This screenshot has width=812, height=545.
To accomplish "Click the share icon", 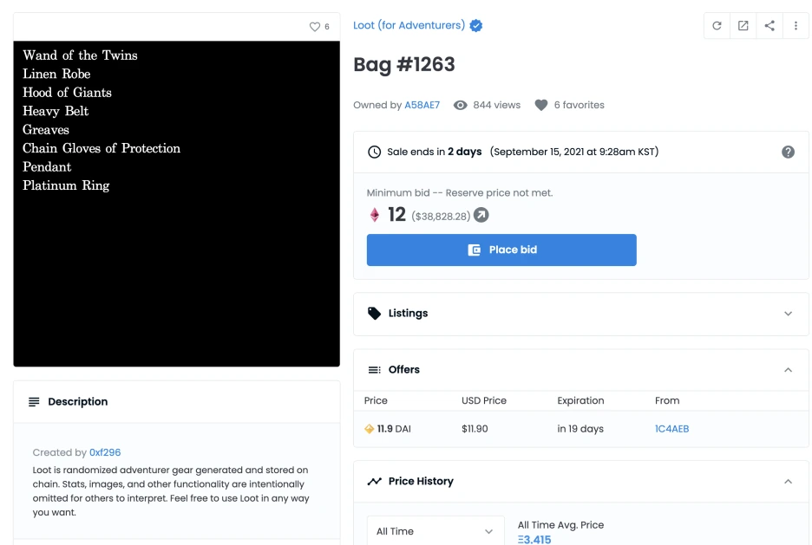I will point(769,25).
